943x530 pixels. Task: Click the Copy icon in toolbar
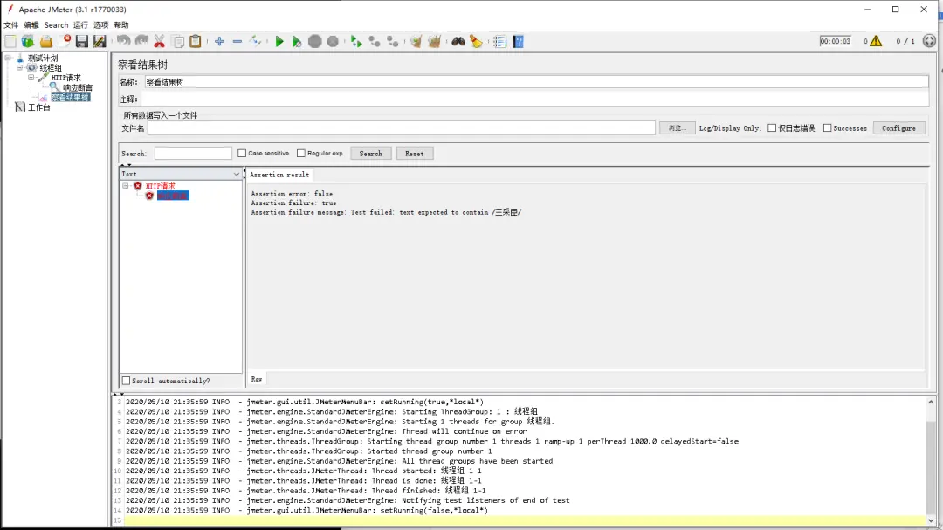pyautogui.click(x=178, y=42)
